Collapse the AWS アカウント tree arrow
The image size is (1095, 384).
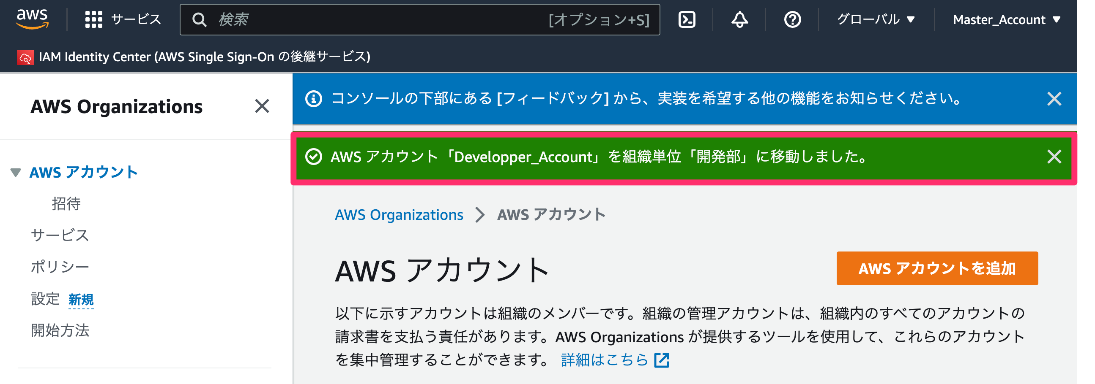16,172
